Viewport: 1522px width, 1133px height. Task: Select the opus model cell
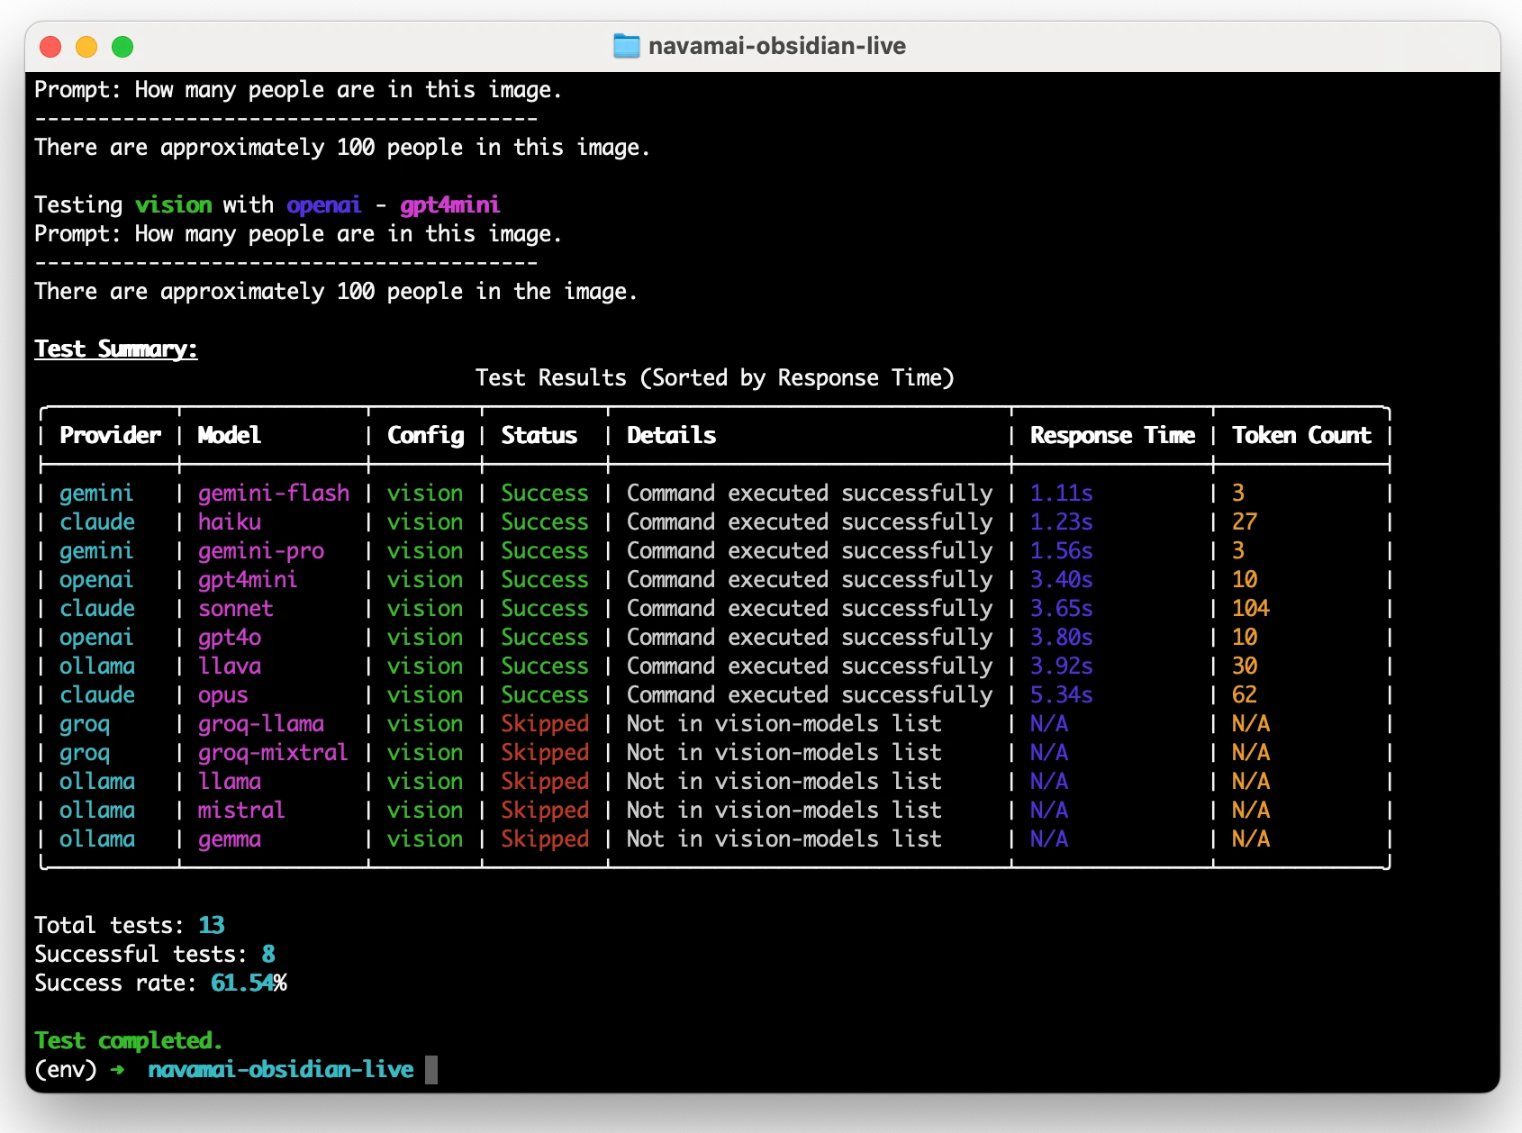click(222, 694)
